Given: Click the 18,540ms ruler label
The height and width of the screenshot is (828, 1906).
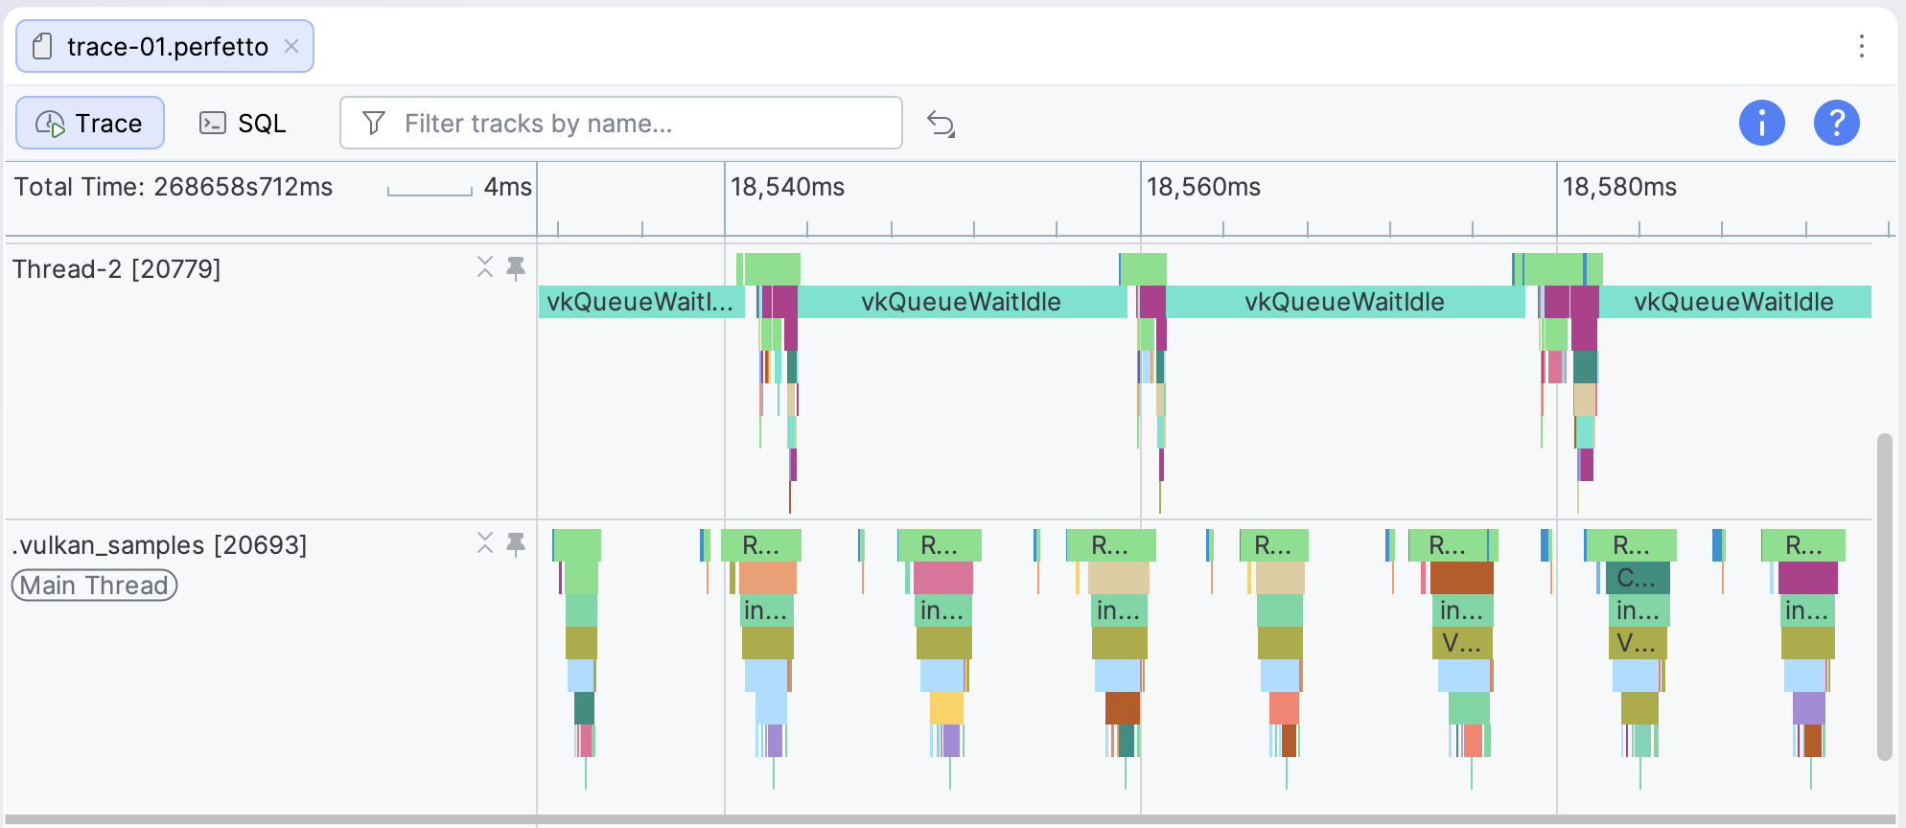Looking at the screenshot, I should [x=787, y=187].
